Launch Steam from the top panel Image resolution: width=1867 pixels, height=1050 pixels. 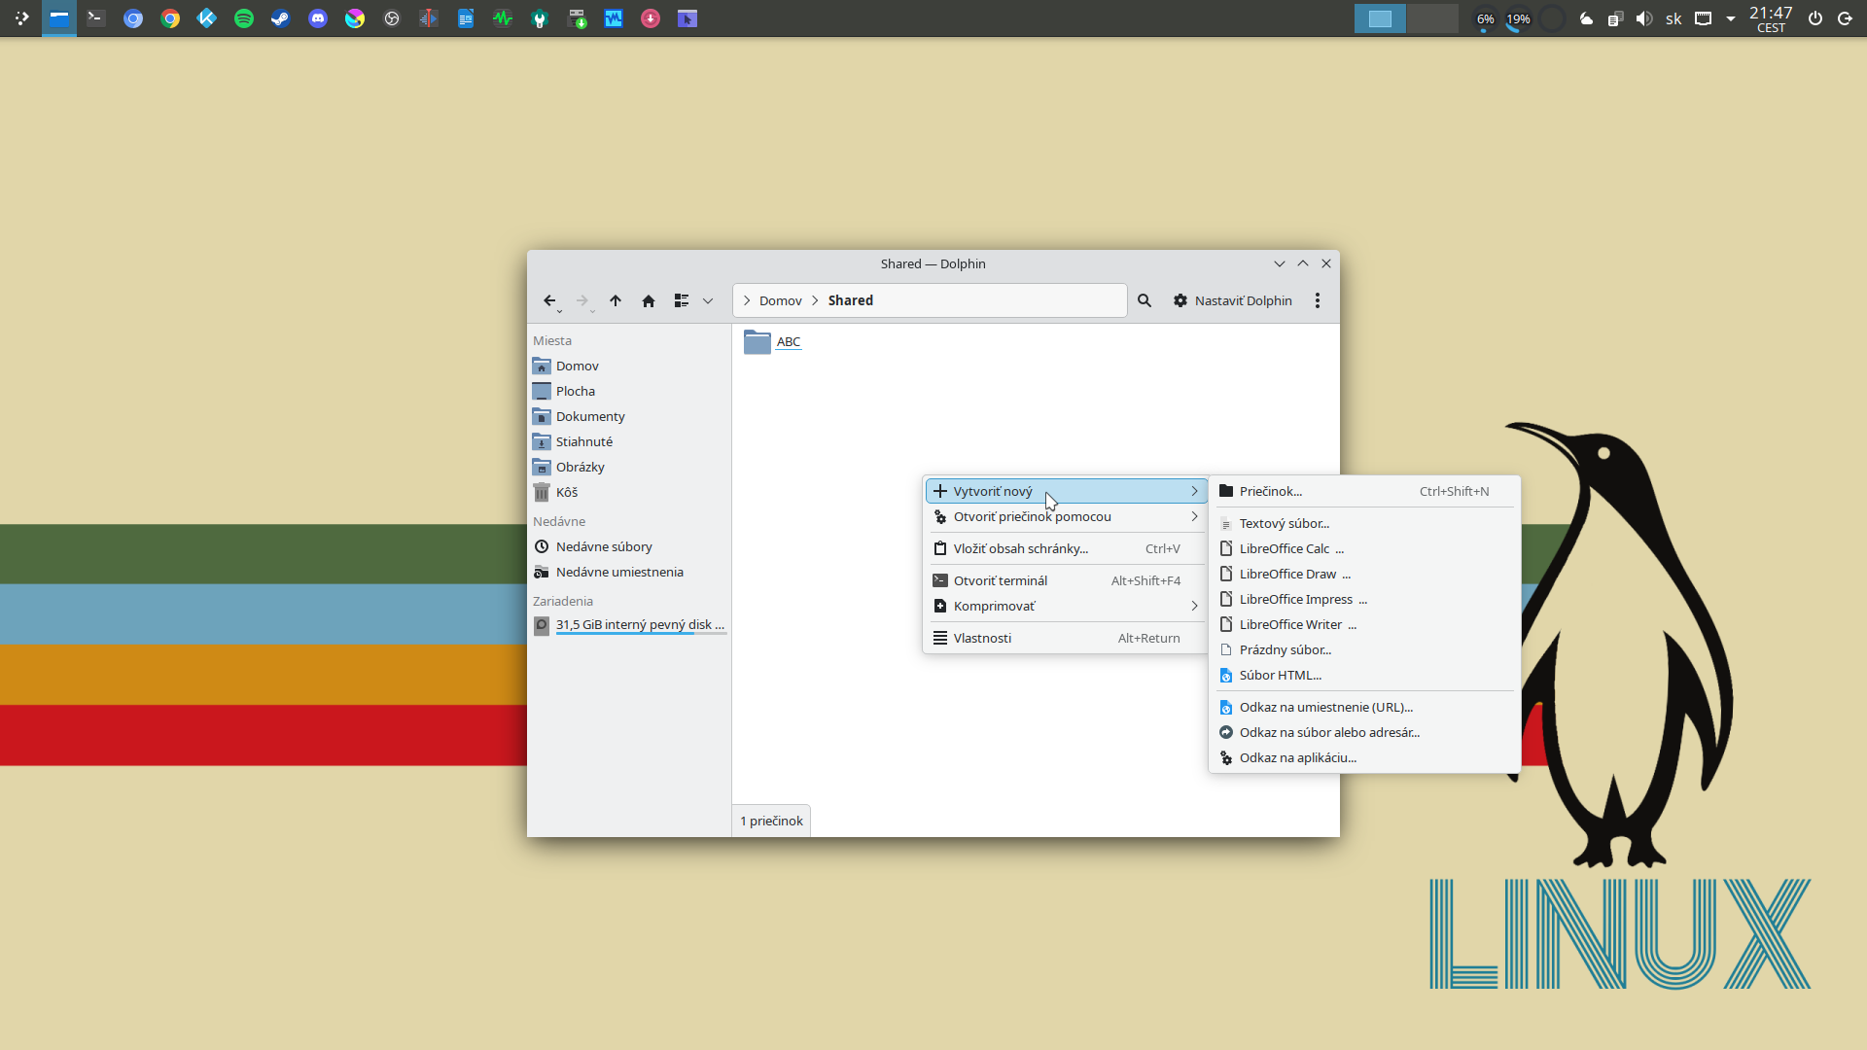pyautogui.click(x=281, y=18)
